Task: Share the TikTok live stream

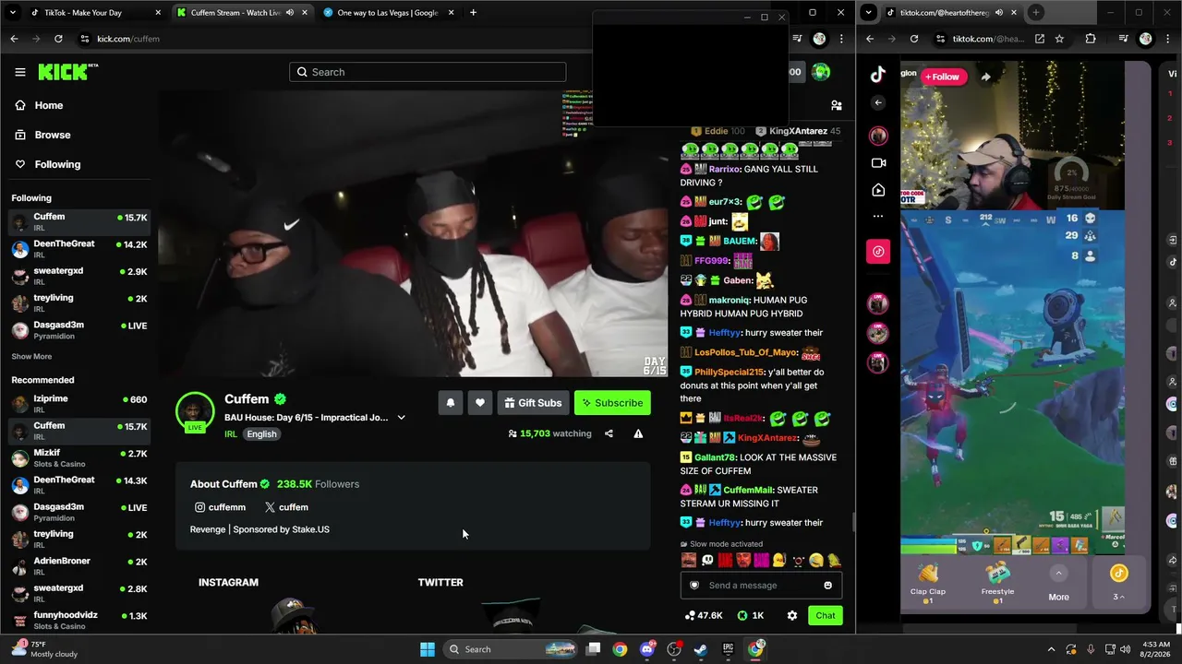Action: [x=985, y=77]
